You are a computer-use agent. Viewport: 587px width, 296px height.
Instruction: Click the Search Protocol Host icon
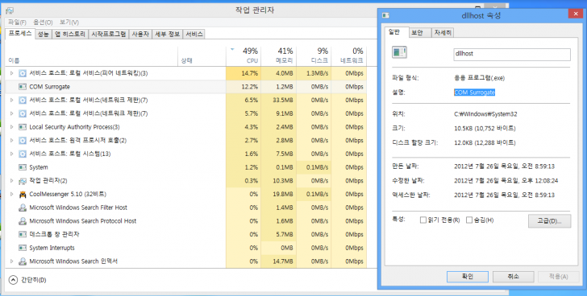coord(23,221)
